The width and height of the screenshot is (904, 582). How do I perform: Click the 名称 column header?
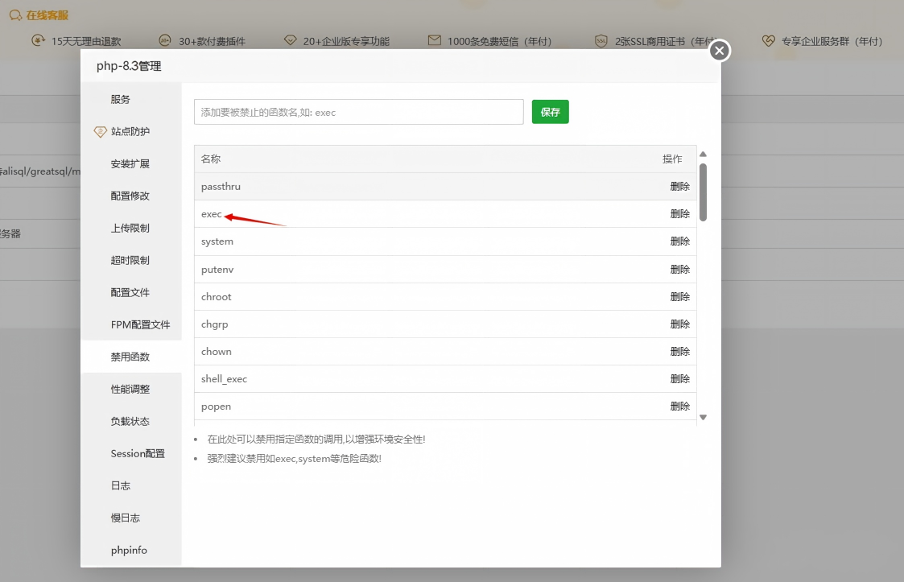210,159
